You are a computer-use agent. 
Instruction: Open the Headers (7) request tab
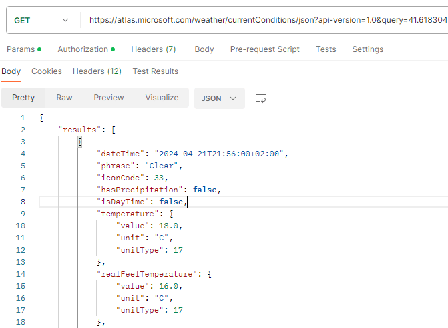[153, 49]
